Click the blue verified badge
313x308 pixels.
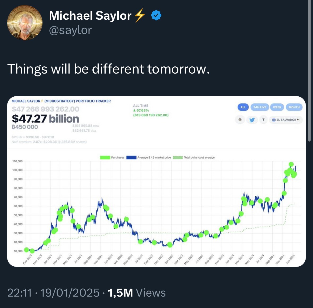click(156, 16)
